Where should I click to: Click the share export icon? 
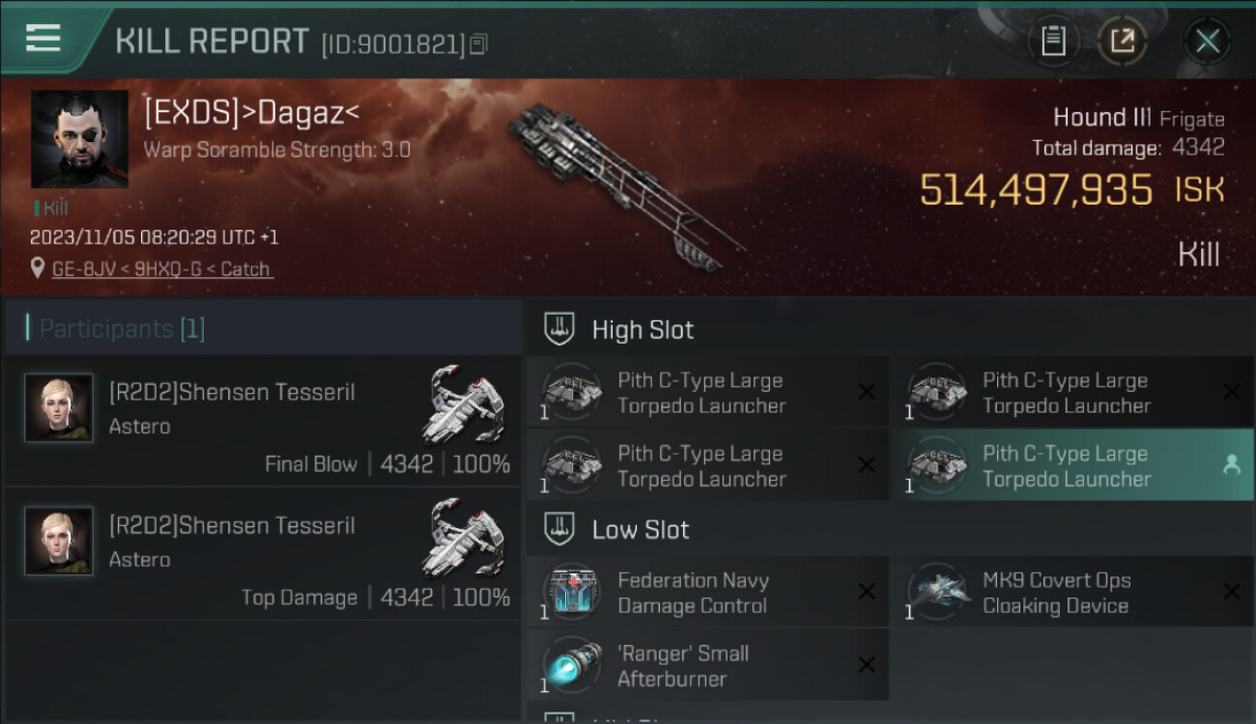[1123, 42]
